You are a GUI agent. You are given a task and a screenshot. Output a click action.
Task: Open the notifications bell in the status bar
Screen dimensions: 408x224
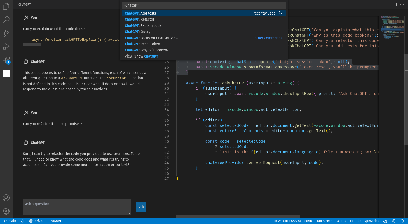[x=402, y=221]
